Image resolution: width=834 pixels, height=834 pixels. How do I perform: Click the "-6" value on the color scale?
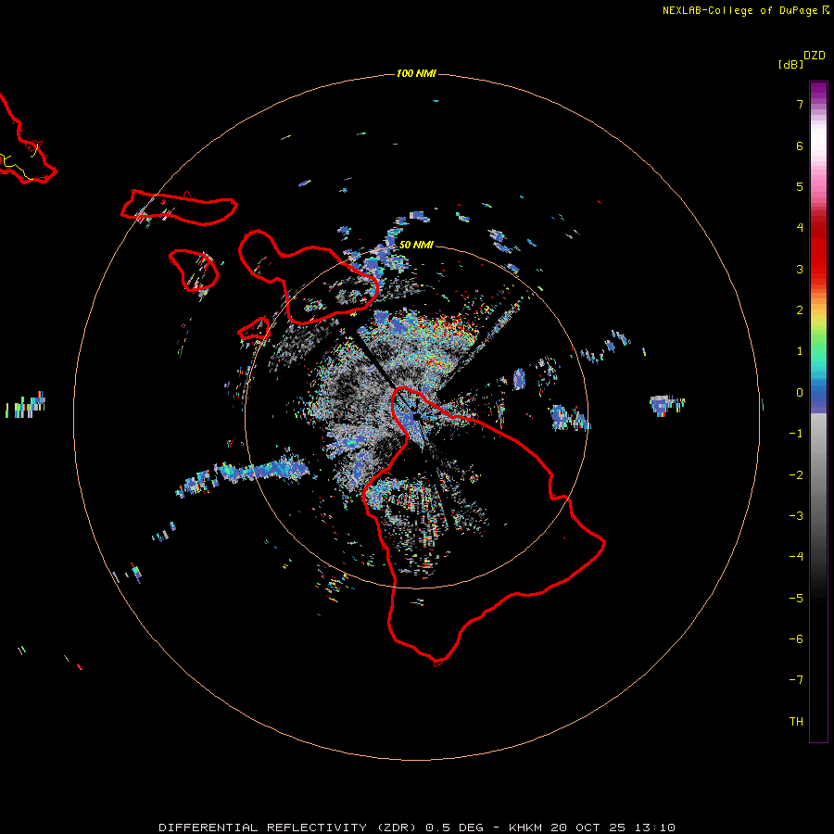point(796,639)
